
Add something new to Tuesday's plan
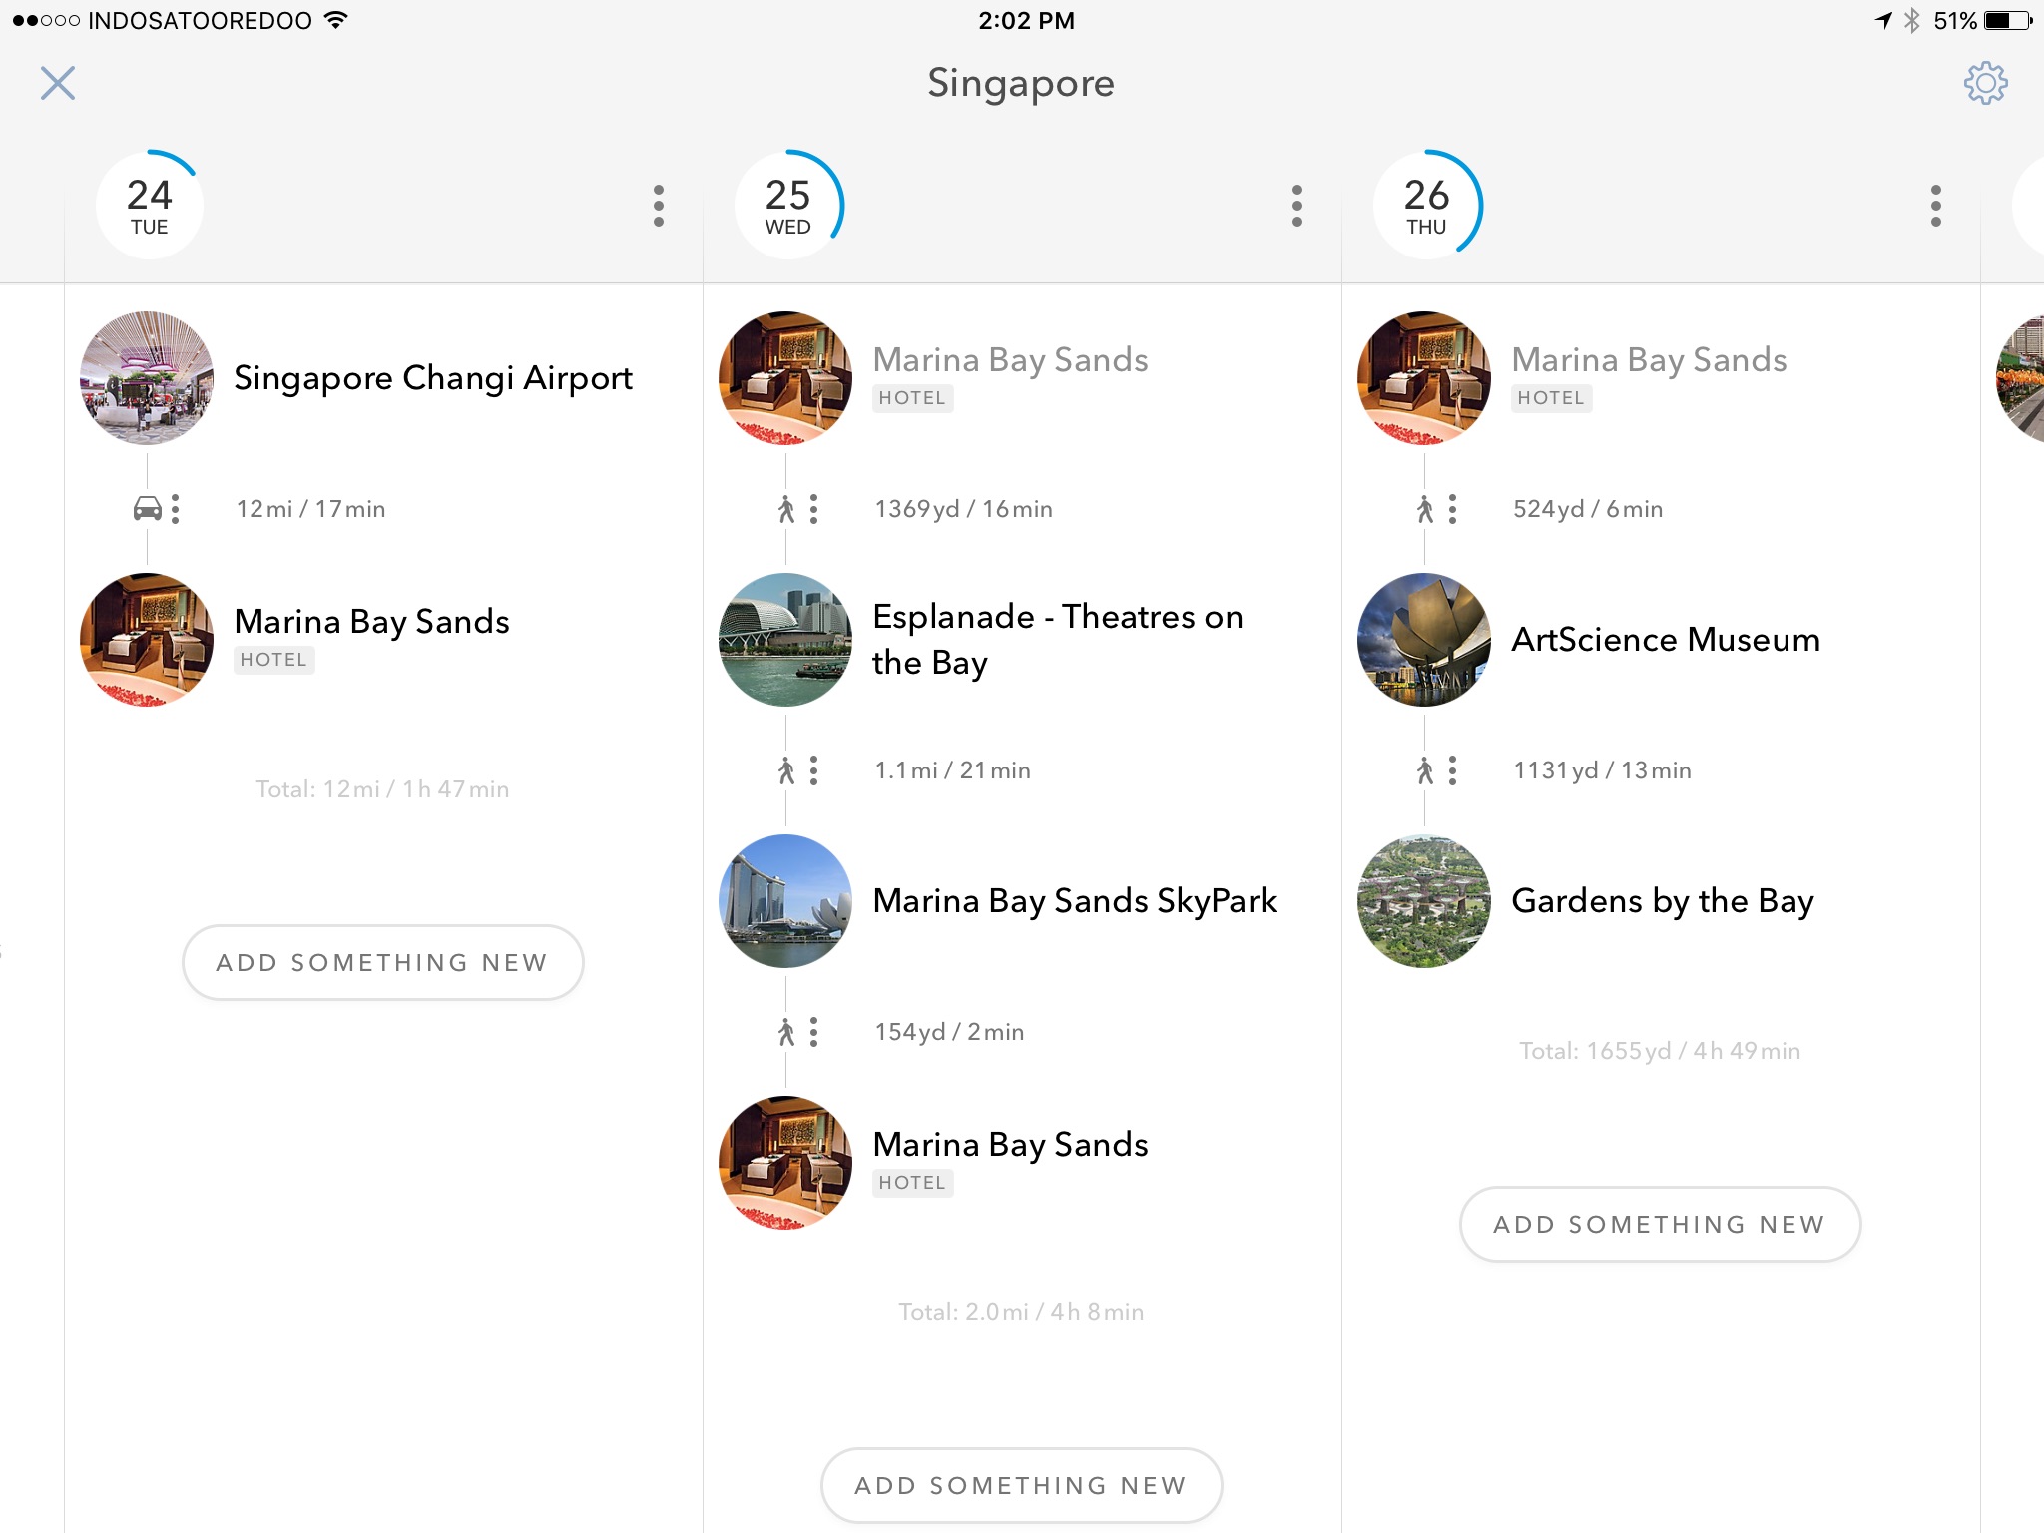point(382,962)
